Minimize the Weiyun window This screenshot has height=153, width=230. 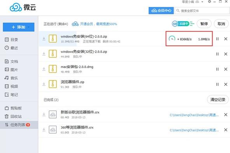[214, 2]
